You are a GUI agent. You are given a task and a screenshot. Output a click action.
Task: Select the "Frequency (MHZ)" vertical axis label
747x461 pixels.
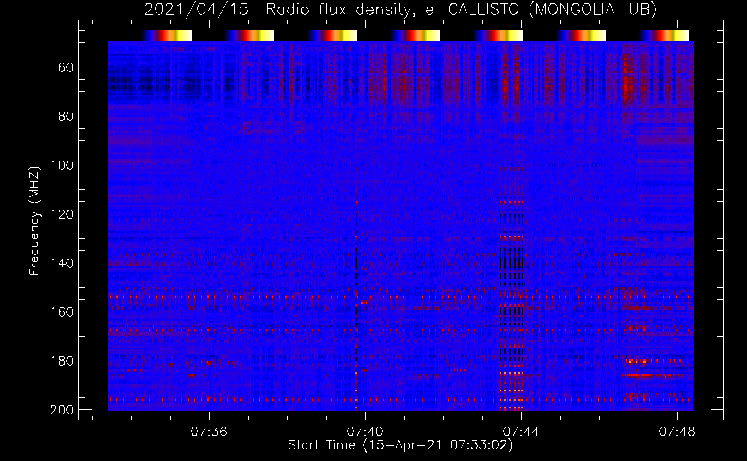tap(34, 221)
